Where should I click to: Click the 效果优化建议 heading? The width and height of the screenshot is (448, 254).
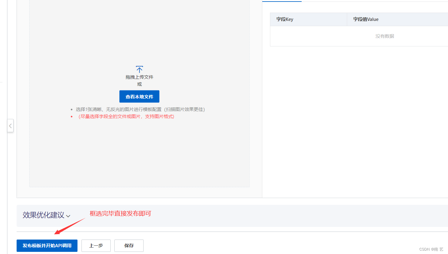(43, 215)
